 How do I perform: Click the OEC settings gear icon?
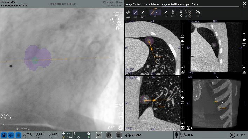[120, 128]
